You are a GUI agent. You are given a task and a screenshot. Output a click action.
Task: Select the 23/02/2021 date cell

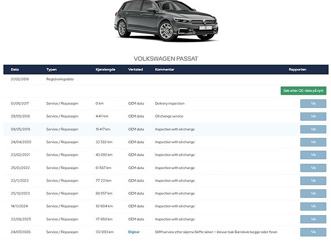tap(20, 155)
